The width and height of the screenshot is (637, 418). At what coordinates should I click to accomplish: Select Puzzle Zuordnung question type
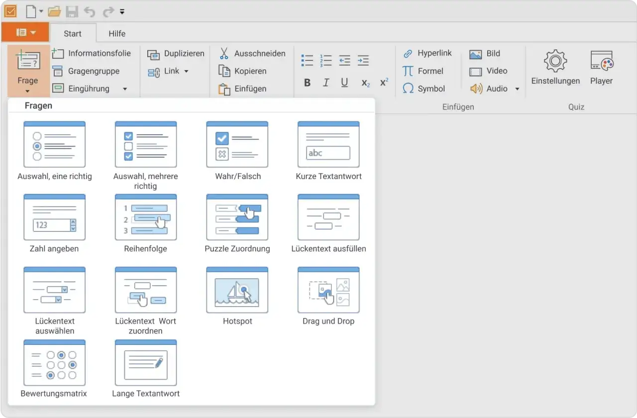[x=237, y=223]
